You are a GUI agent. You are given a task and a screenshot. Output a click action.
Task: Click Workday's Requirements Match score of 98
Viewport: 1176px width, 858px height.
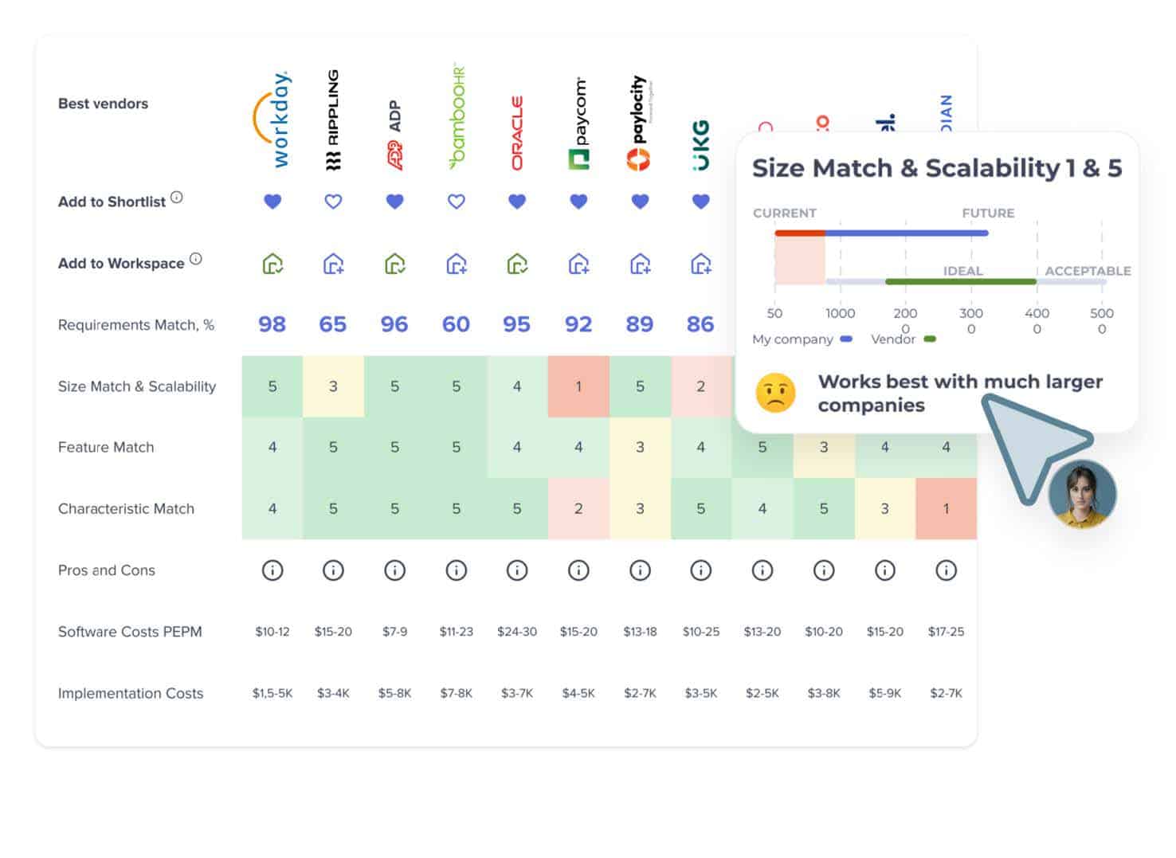click(x=272, y=323)
